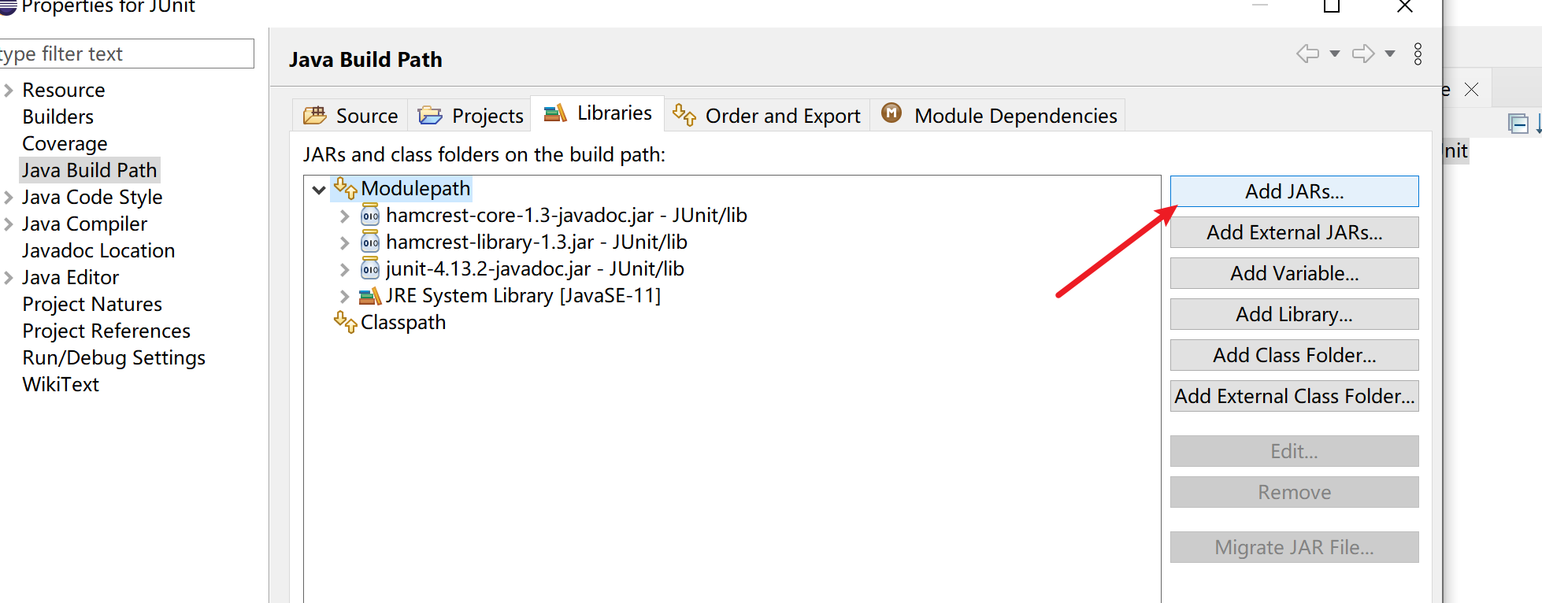Switch to the Source tab
Image resolution: width=1542 pixels, height=603 pixels.
(350, 116)
